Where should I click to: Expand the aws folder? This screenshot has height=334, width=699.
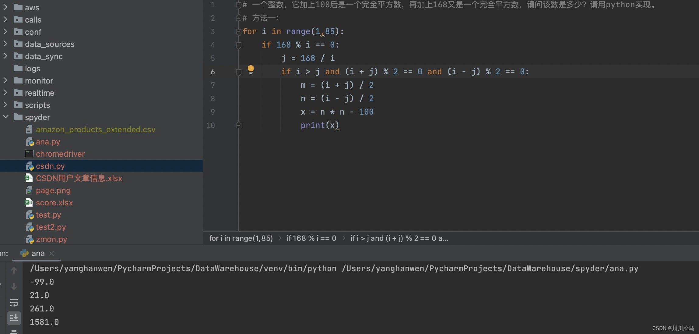(x=5, y=7)
